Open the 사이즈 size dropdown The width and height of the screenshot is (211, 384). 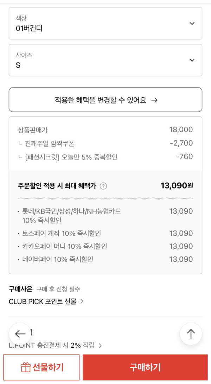coord(105,60)
